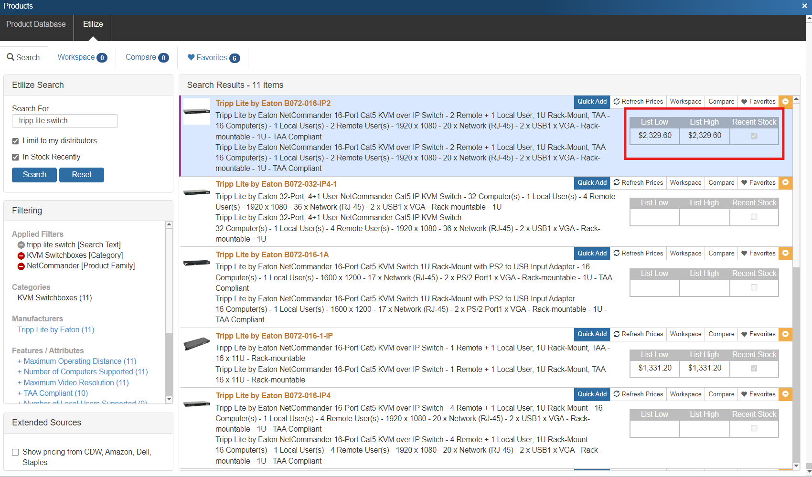Click orange collapse icon for B072-032-IP4-1
Viewport: 812px width, 477px height.
tap(785, 183)
